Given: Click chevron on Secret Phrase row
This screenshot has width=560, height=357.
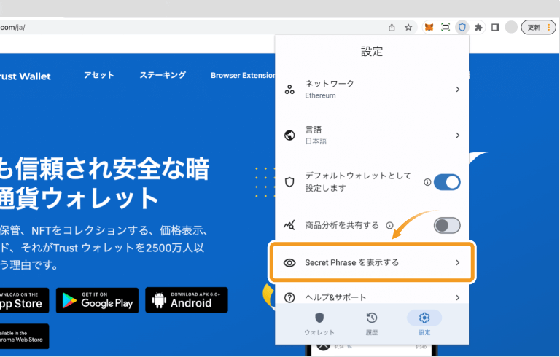Looking at the screenshot, I should click(457, 263).
